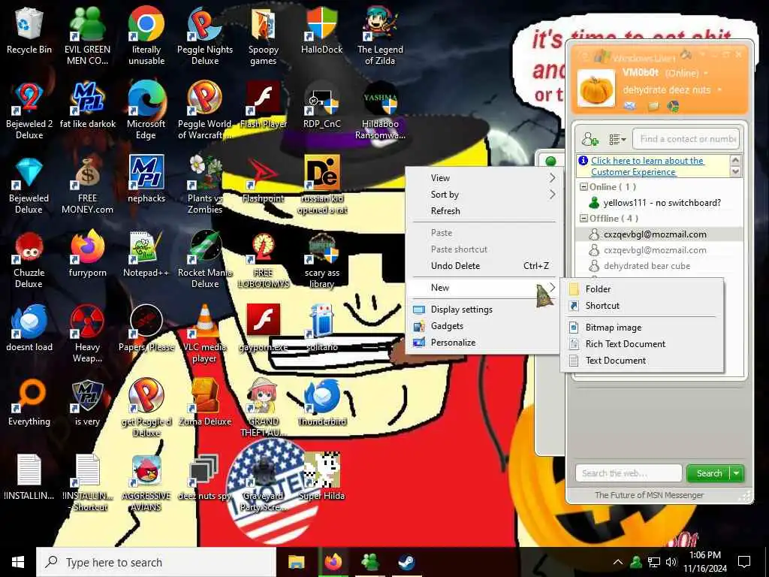This screenshot has width=769, height=577.
Task: Expand the Sort by submenu arrow
Action: pos(552,195)
